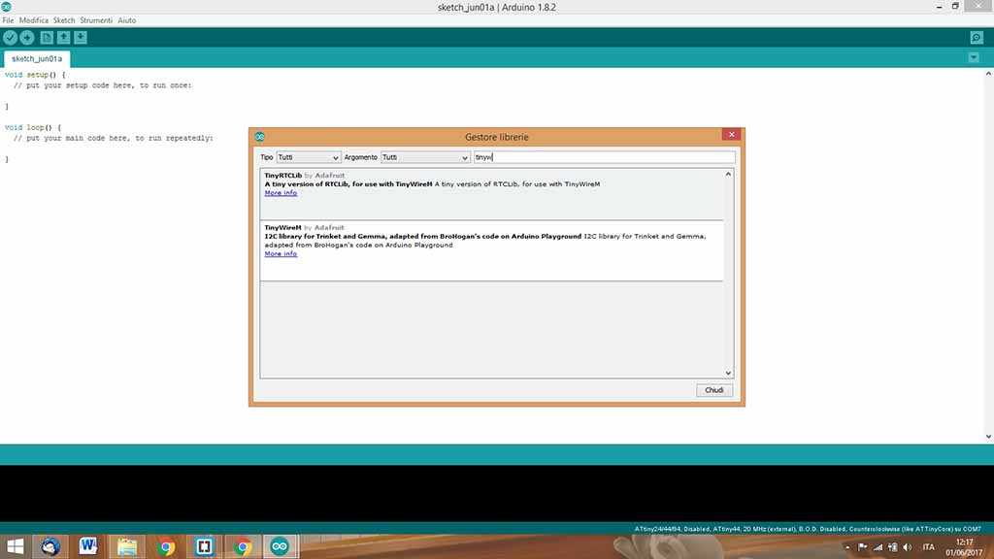Click the ITA language indicator
This screenshot has width=994, height=559.
coord(929,547)
